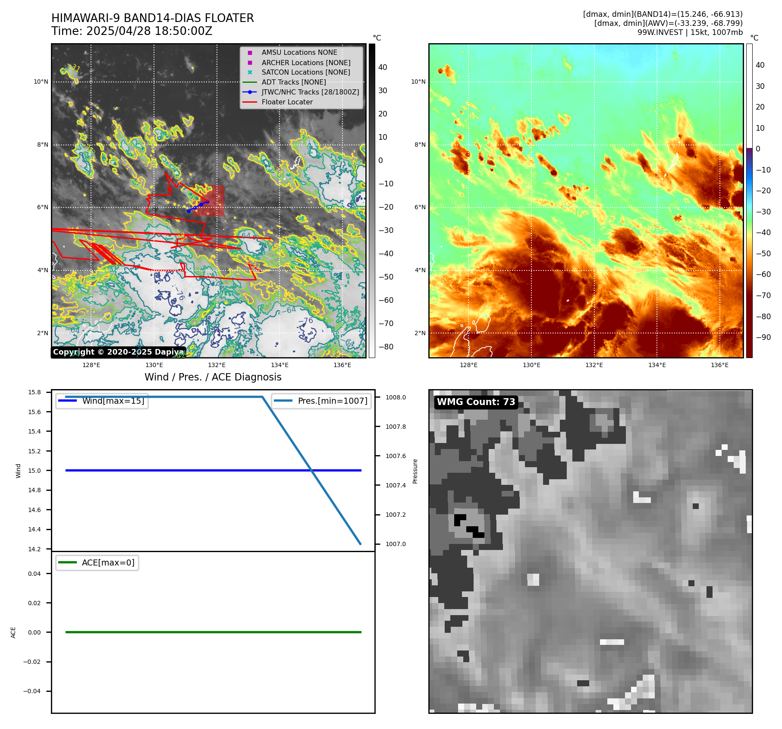Click the colored water vapor temperature colorbar
The width and height of the screenshot is (782, 729).
click(749, 201)
